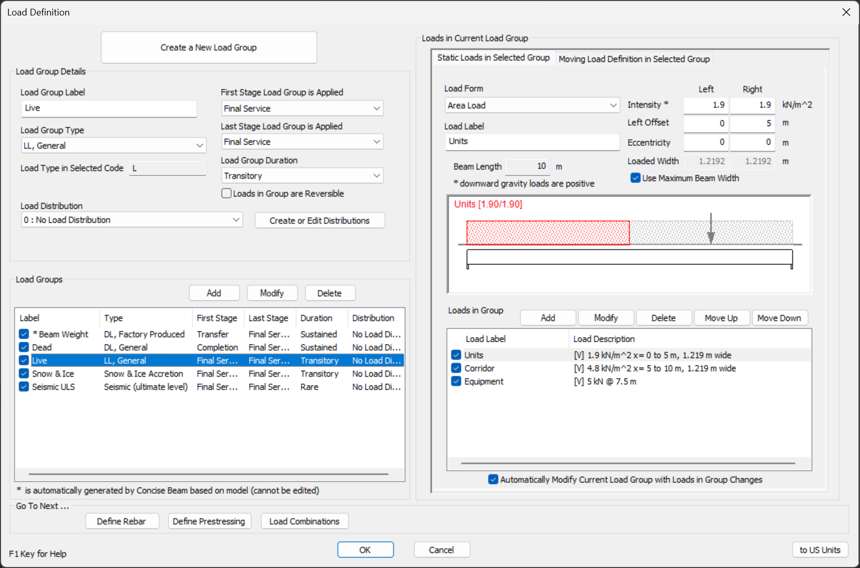The image size is (860, 568).
Task: Click Move Up in Loads in Group
Action: (720, 318)
